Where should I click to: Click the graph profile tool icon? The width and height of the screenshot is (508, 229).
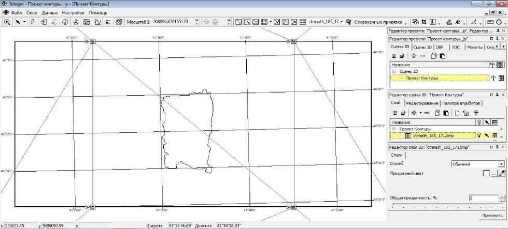(97, 22)
